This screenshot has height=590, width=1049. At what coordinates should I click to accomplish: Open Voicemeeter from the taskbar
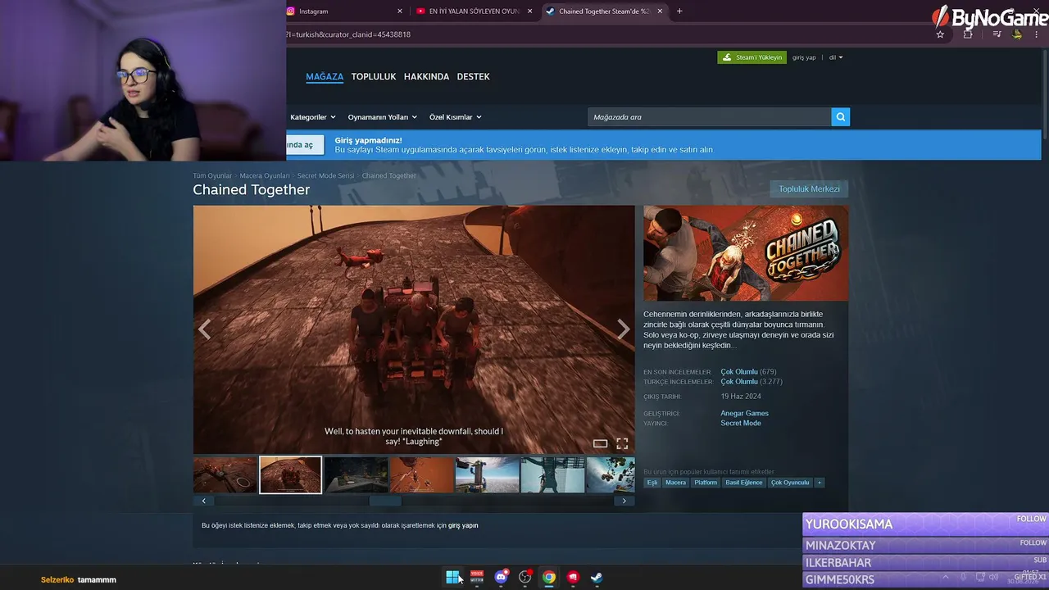(477, 577)
